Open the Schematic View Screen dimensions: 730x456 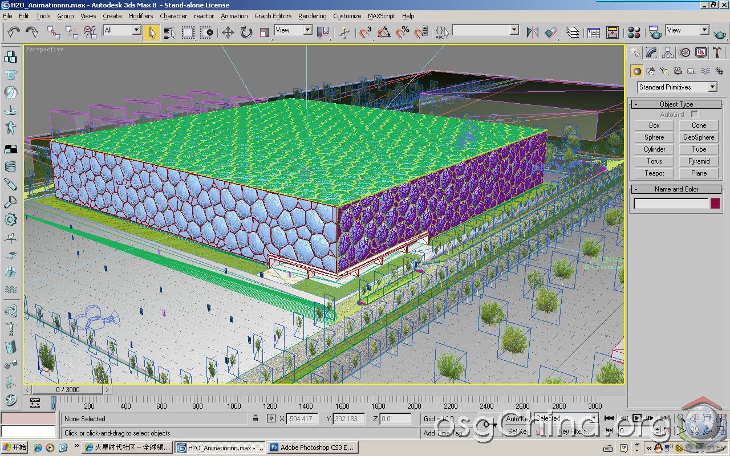click(x=613, y=32)
